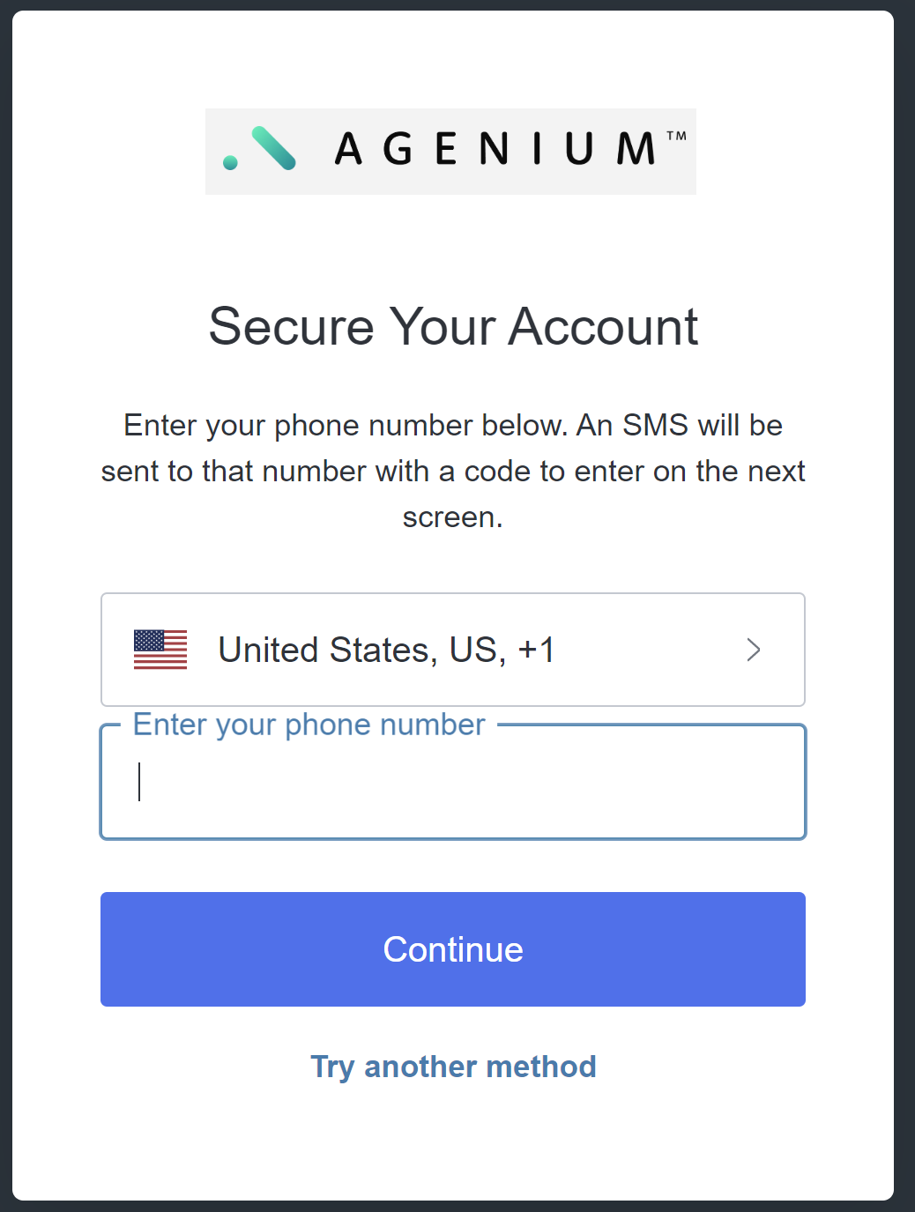
Task: Choose the 'Try another method' link
Action: pyautogui.click(x=453, y=1067)
